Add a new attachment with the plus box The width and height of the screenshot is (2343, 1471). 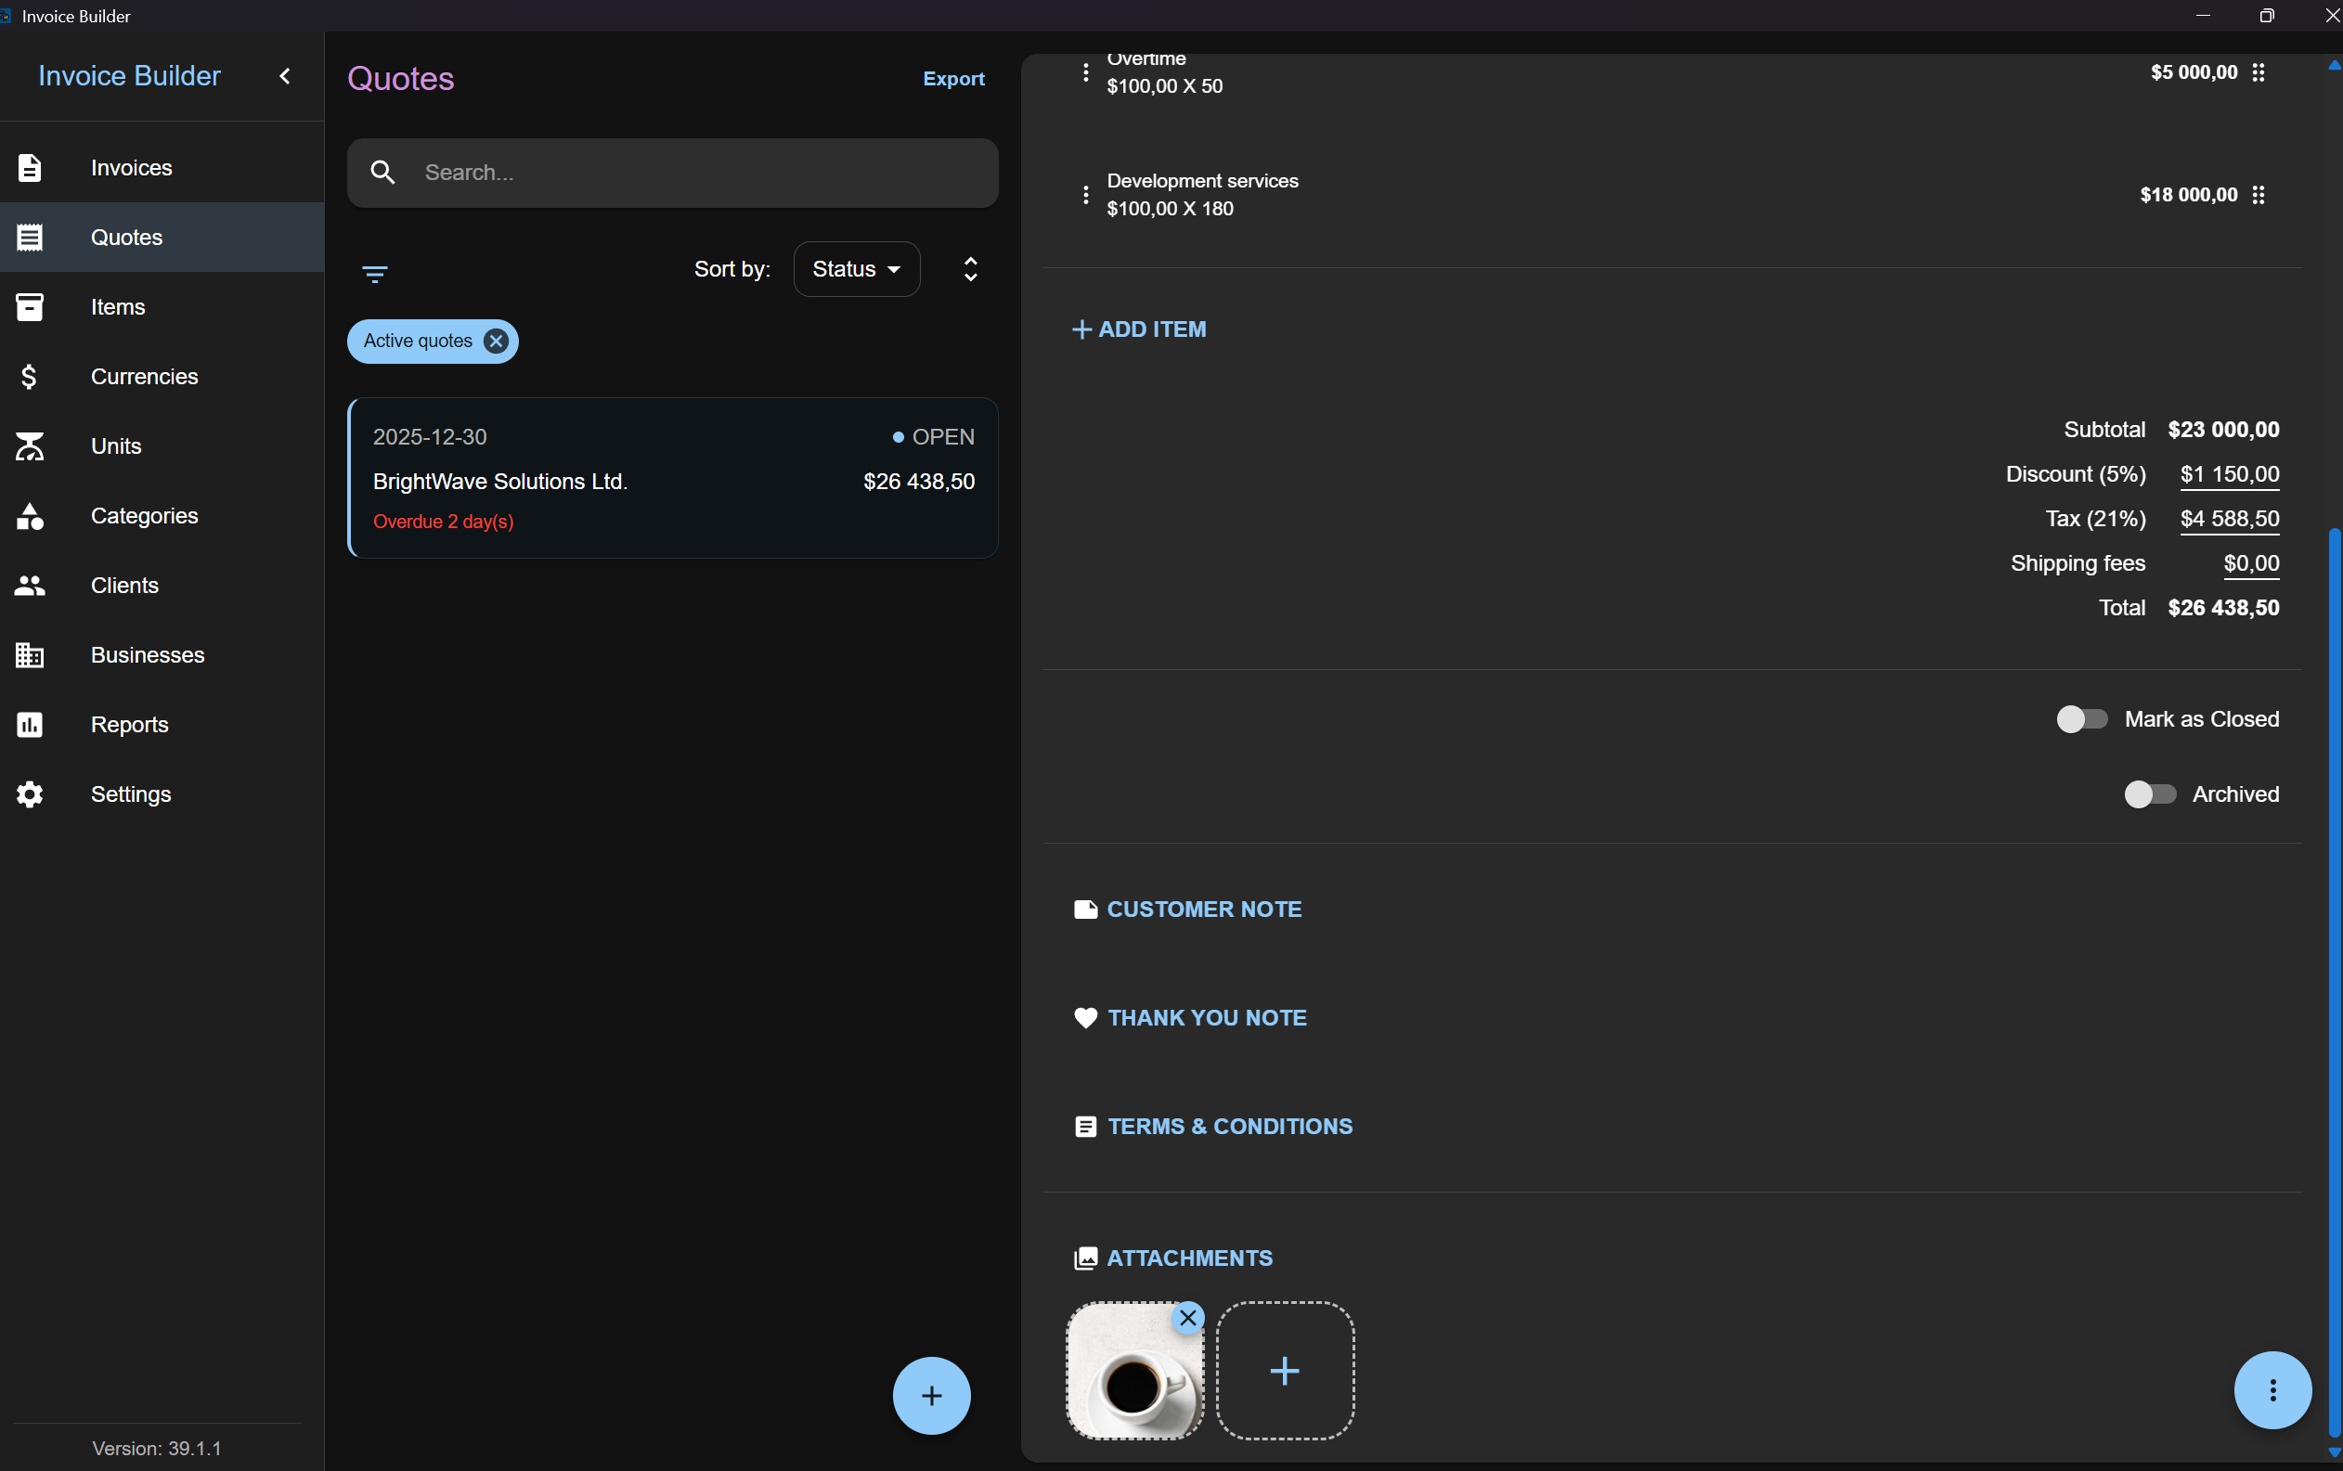pyautogui.click(x=1285, y=1371)
